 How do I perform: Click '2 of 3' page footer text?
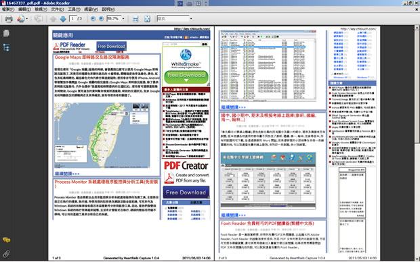click(223, 258)
